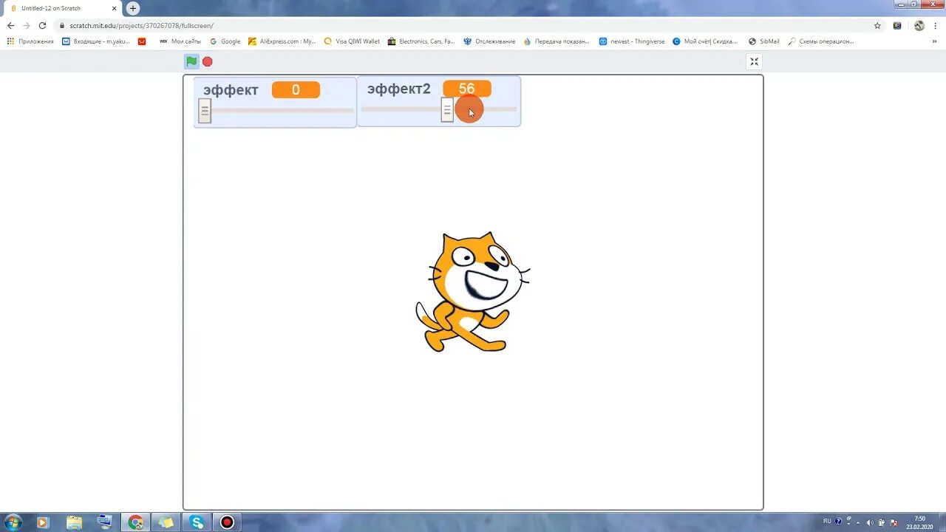The height and width of the screenshot is (532, 946).
Task: Click the эффект slider handle
Action: point(204,111)
